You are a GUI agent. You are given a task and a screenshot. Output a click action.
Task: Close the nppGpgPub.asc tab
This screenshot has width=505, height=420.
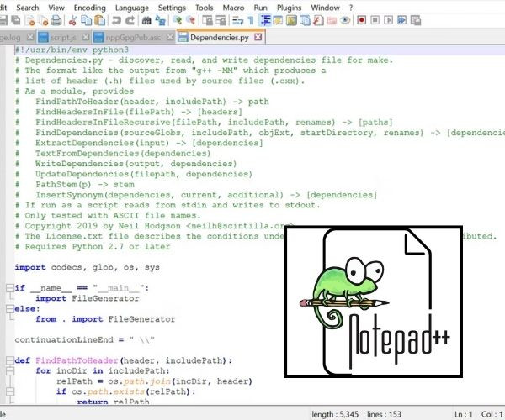pyautogui.click(x=170, y=37)
